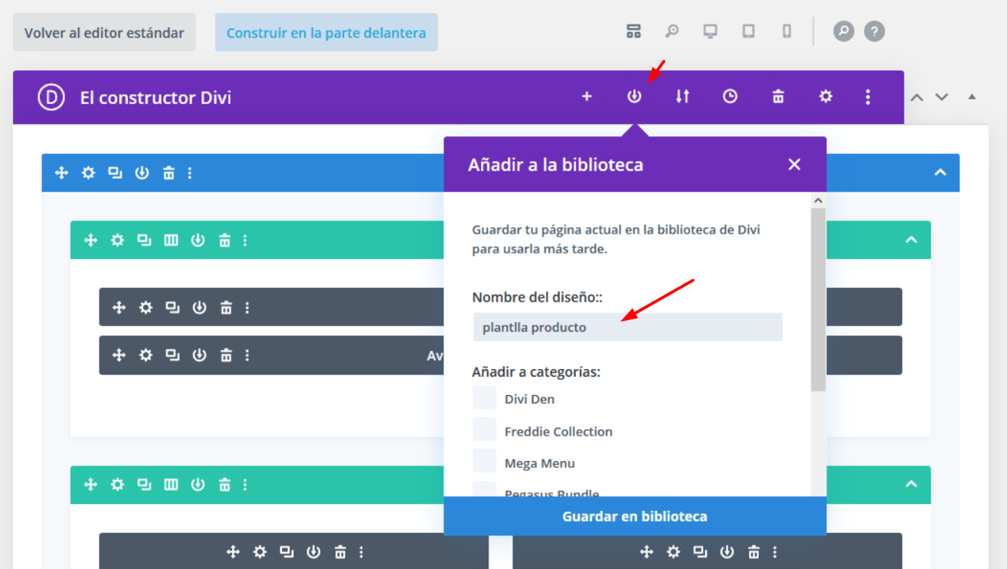Check the Divi Den category checkbox
This screenshot has width=1007, height=569.
484,397
